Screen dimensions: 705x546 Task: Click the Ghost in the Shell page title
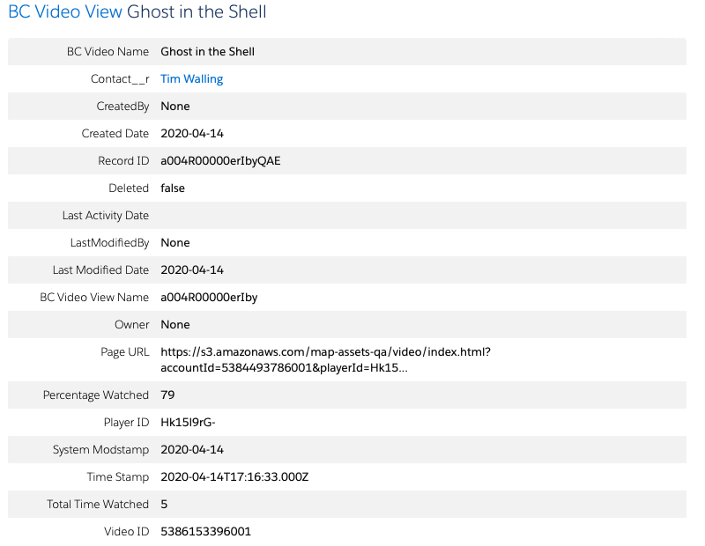point(197,12)
